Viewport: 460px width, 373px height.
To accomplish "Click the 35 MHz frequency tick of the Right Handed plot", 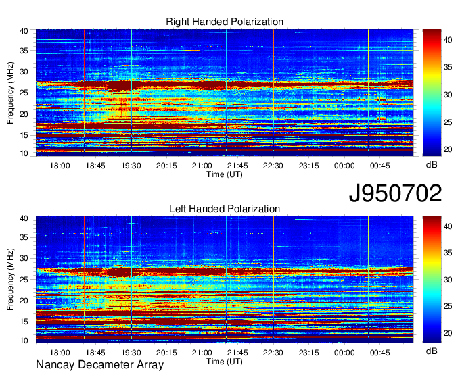I will point(24,51).
